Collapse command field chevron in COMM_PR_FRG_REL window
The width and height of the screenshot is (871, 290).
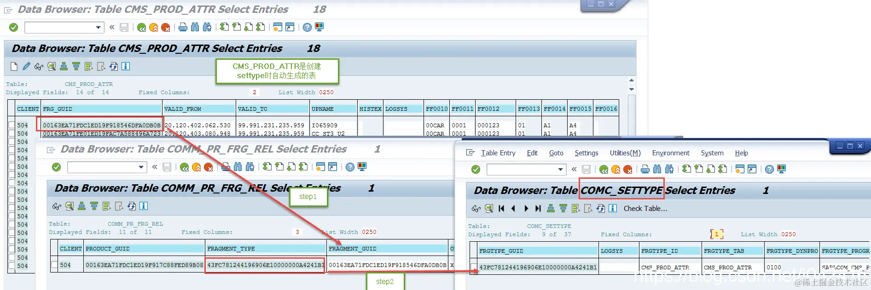coord(155,167)
